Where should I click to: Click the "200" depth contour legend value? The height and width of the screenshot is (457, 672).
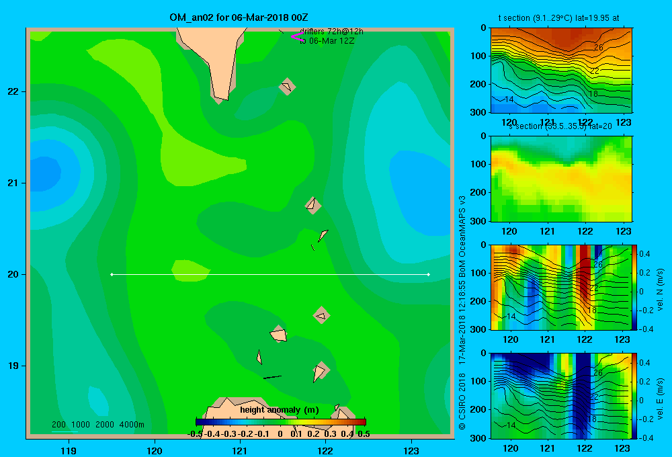(x=58, y=425)
